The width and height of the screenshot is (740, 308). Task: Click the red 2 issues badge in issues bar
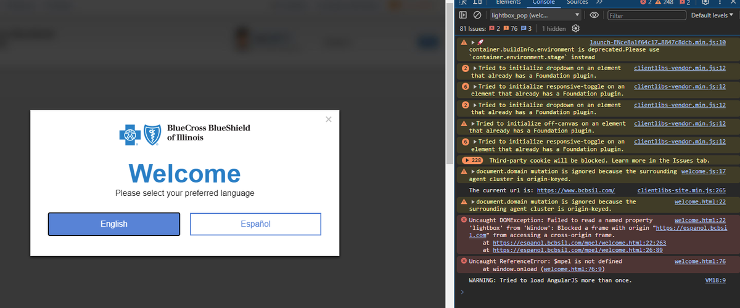495,28
